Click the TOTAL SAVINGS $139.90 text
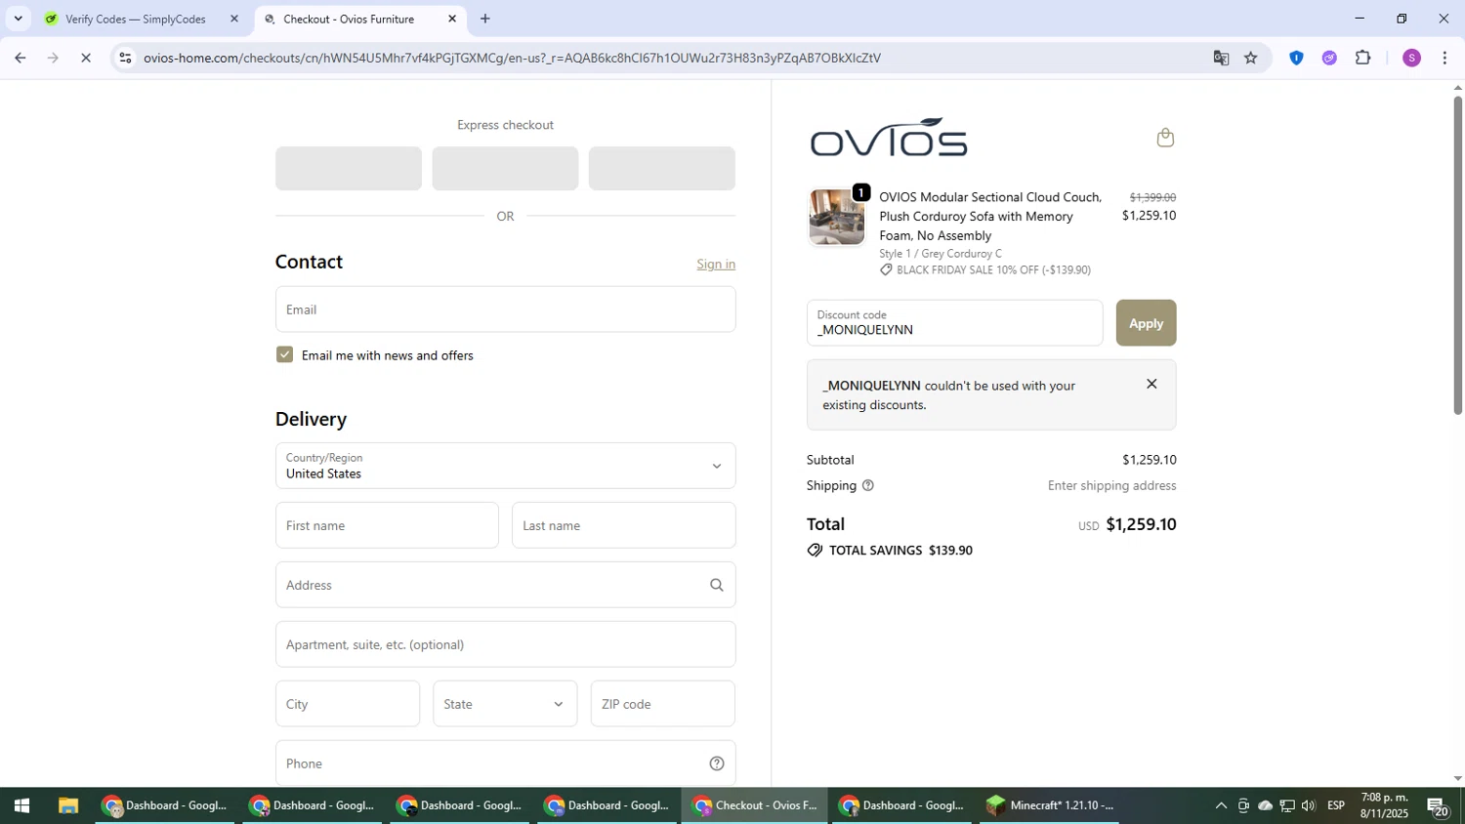Viewport: 1465px width, 824px height. pos(900,551)
